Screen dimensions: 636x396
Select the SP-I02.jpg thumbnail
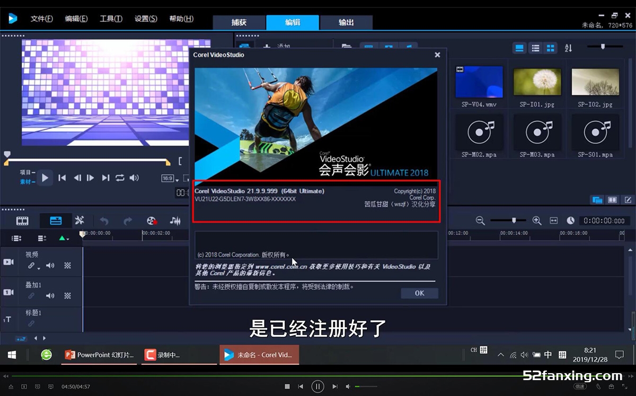pos(595,82)
